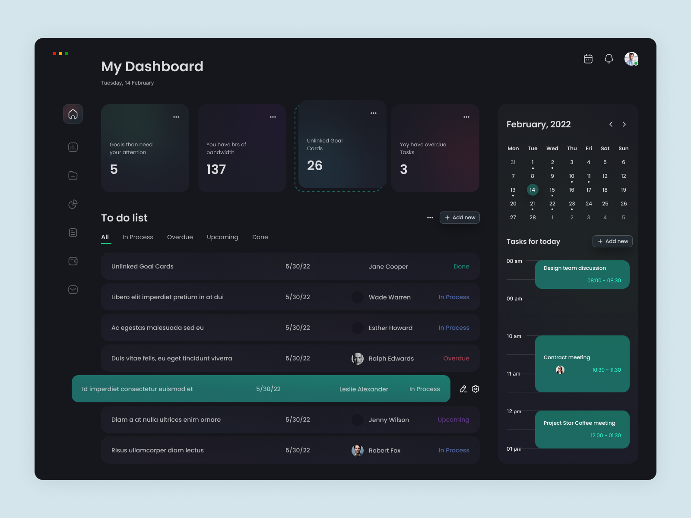Open the Calendar icon in the top bar
The height and width of the screenshot is (518, 691).
click(588, 58)
